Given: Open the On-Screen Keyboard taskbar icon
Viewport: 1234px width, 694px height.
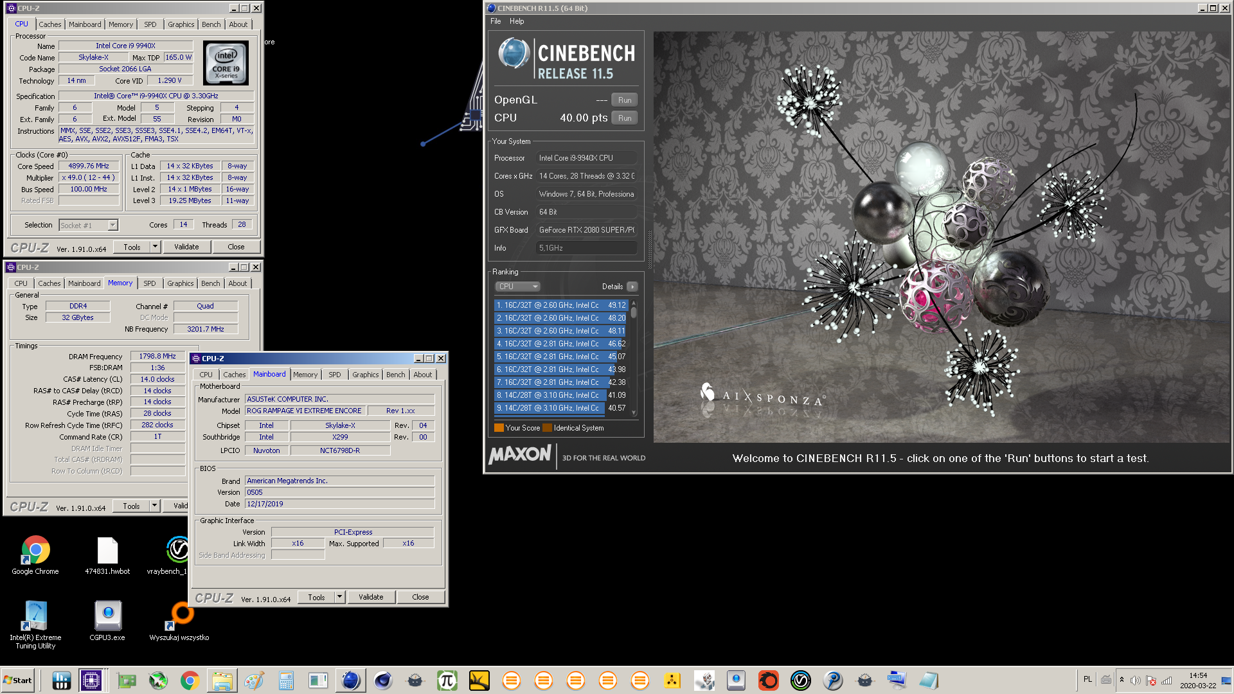Looking at the screenshot, I should click(x=897, y=680).
